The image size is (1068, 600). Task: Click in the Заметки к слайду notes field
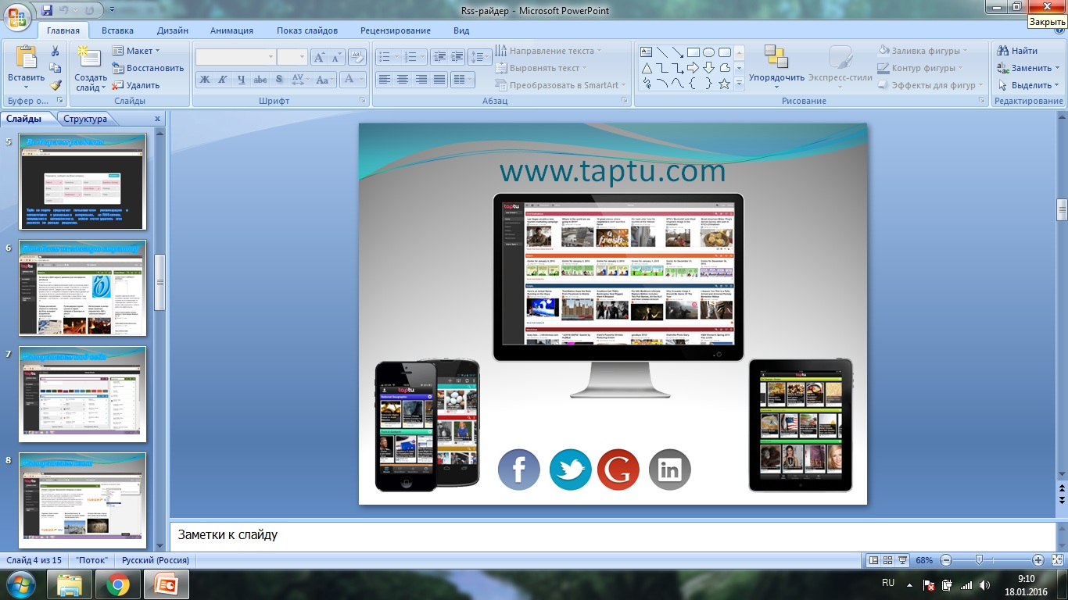[612, 536]
